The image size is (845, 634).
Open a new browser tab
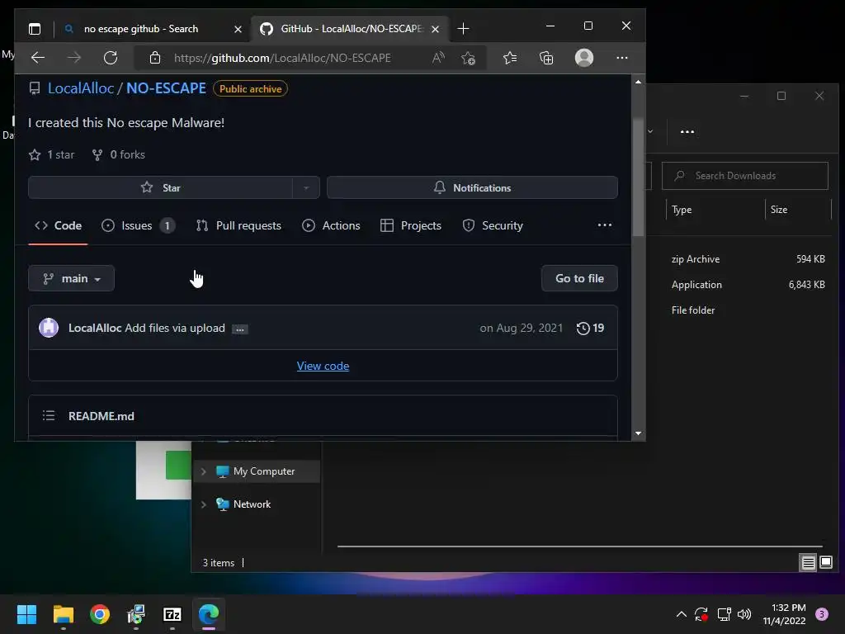click(463, 29)
